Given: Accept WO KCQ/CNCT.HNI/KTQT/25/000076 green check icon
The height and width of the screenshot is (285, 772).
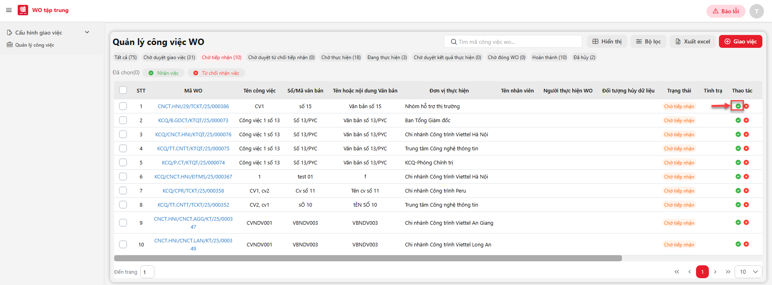Looking at the screenshot, I should [738, 134].
